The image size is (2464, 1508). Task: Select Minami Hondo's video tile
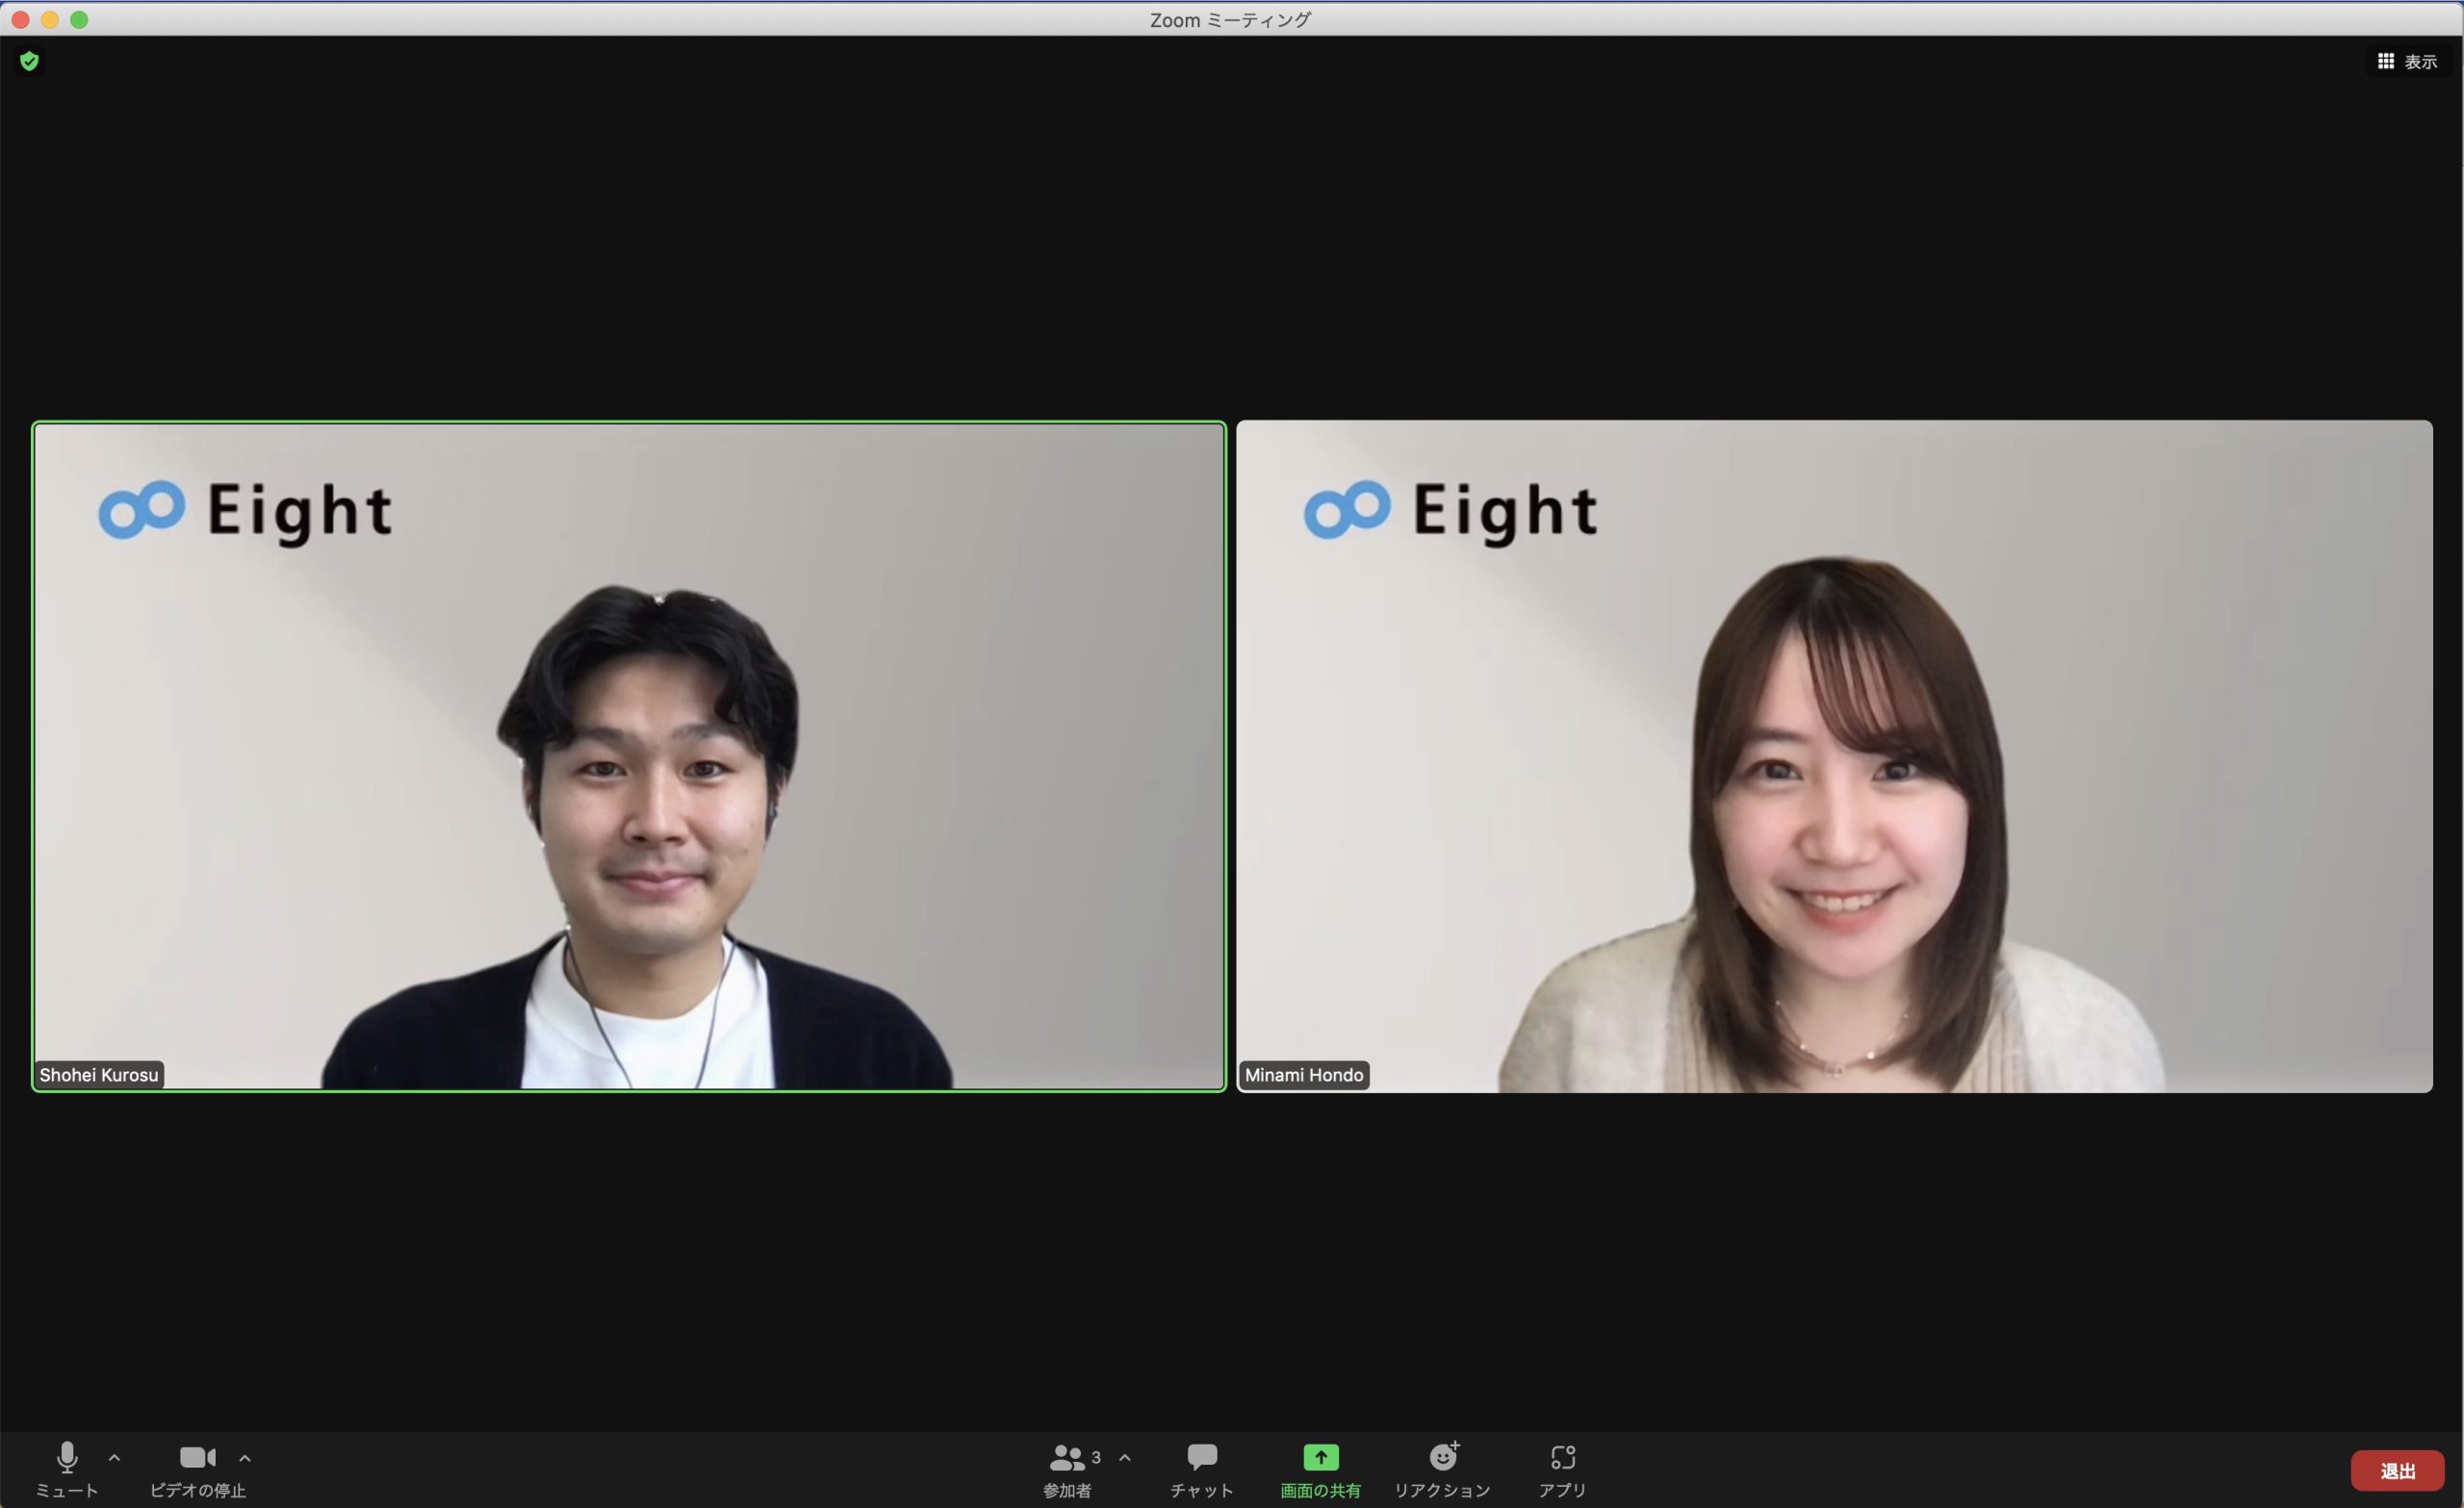pos(1834,756)
